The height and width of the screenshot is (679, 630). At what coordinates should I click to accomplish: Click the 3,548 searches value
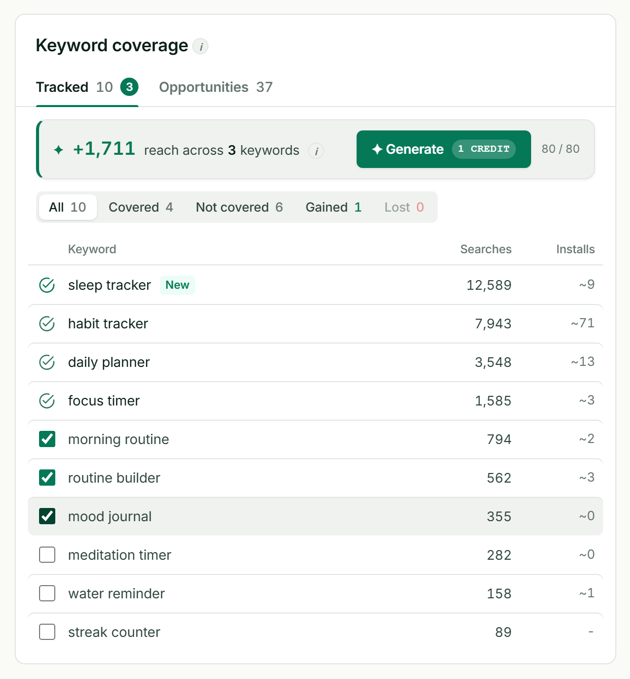pyautogui.click(x=493, y=362)
